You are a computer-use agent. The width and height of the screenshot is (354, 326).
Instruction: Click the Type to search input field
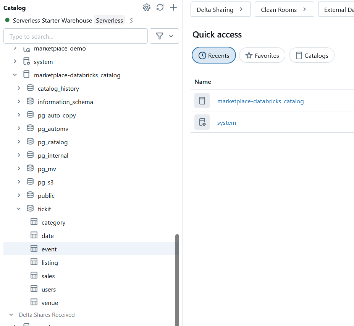(76, 36)
